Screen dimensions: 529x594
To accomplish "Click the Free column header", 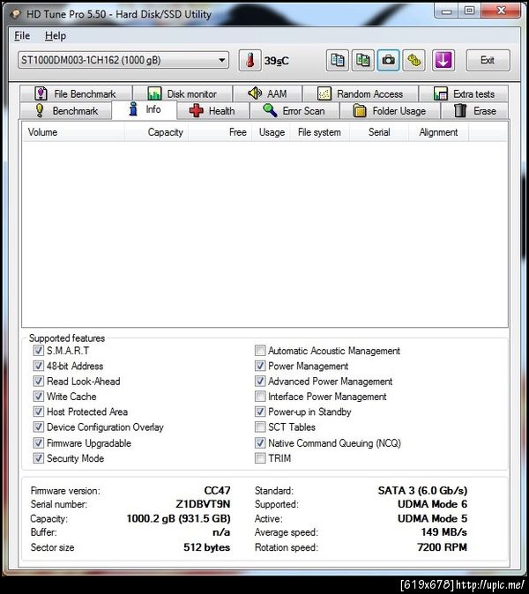I will coord(220,132).
